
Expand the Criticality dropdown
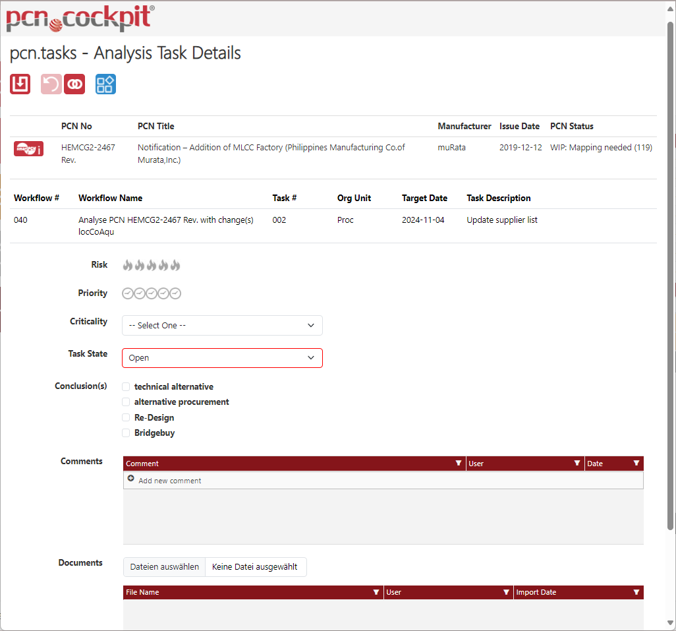click(222, 325)
